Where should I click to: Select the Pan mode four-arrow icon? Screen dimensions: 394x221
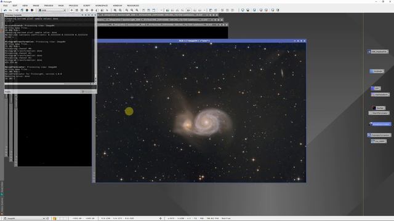(87, 10)
